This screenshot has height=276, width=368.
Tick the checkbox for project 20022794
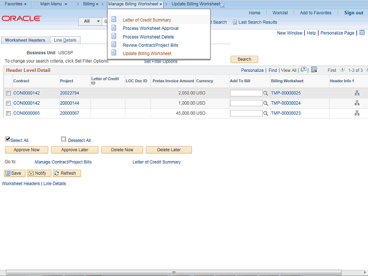[8, 93]
